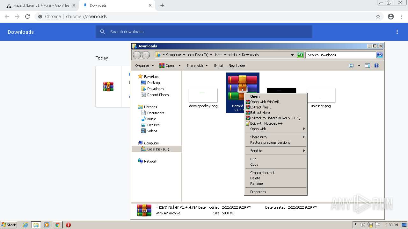Expand the Share with toolbar dropdown
Viewport: 408px width, 229px height.
[197, 66]
